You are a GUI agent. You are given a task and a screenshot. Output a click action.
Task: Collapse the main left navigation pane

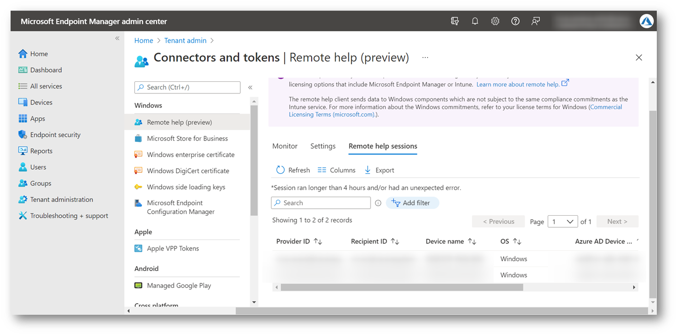click(117, 38)
